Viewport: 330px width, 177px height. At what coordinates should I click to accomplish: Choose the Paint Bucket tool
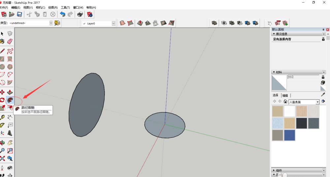[x=2, y=41]
